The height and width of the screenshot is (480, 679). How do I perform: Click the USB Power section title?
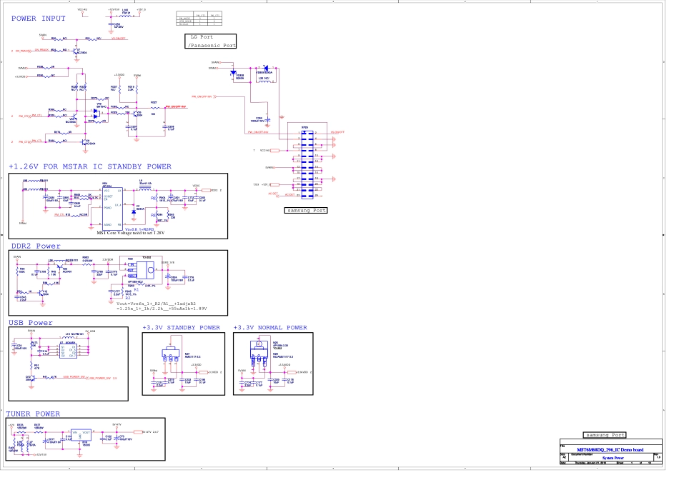coord(31,323)
